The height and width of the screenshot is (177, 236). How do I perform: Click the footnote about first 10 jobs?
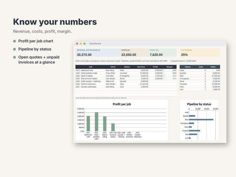click(x=101, y=98)
